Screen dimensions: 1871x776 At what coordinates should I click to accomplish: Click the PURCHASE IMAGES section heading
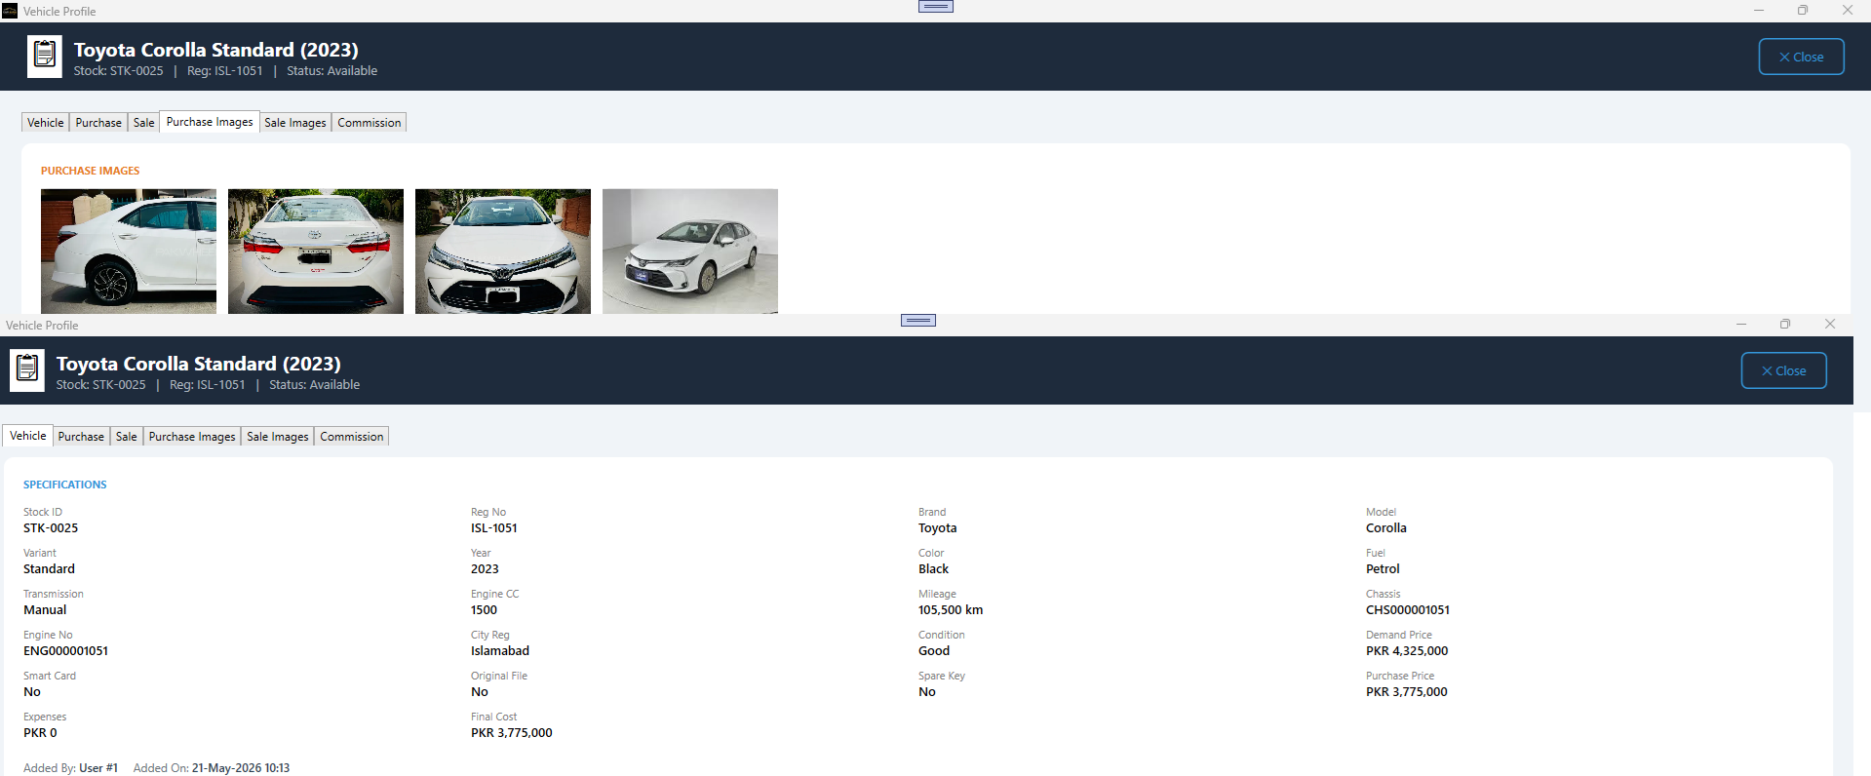91,171
